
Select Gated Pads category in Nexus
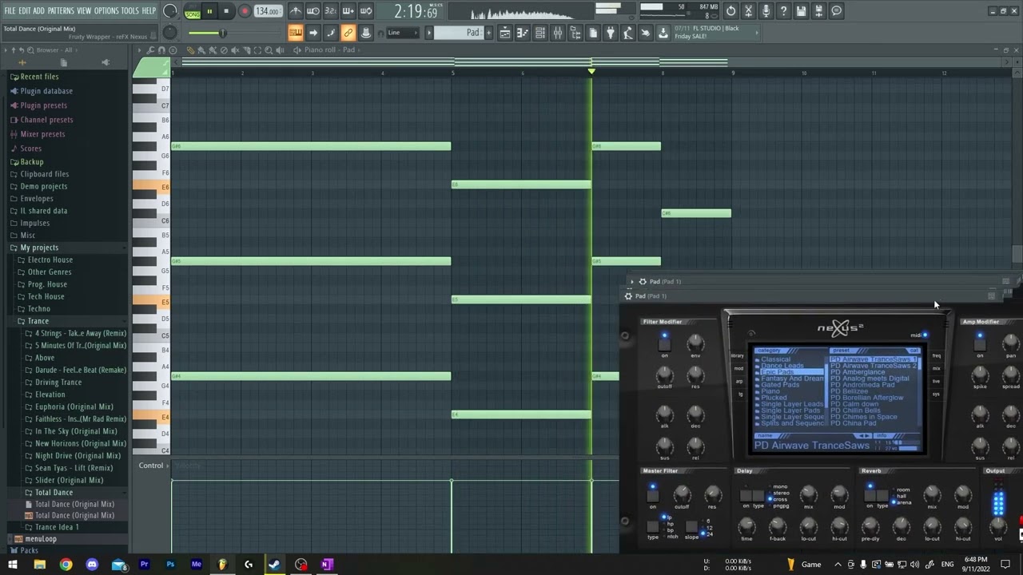pos(780,385)
